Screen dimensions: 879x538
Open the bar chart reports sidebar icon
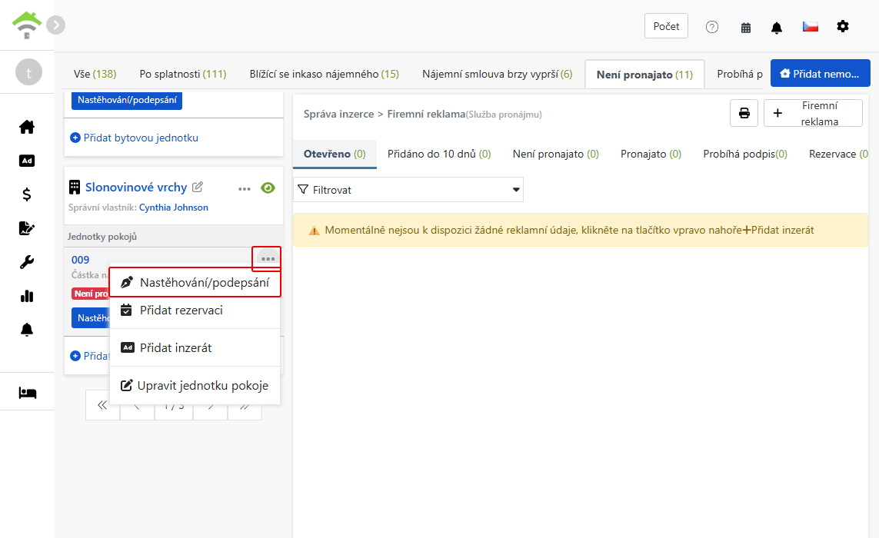[27, 296]
